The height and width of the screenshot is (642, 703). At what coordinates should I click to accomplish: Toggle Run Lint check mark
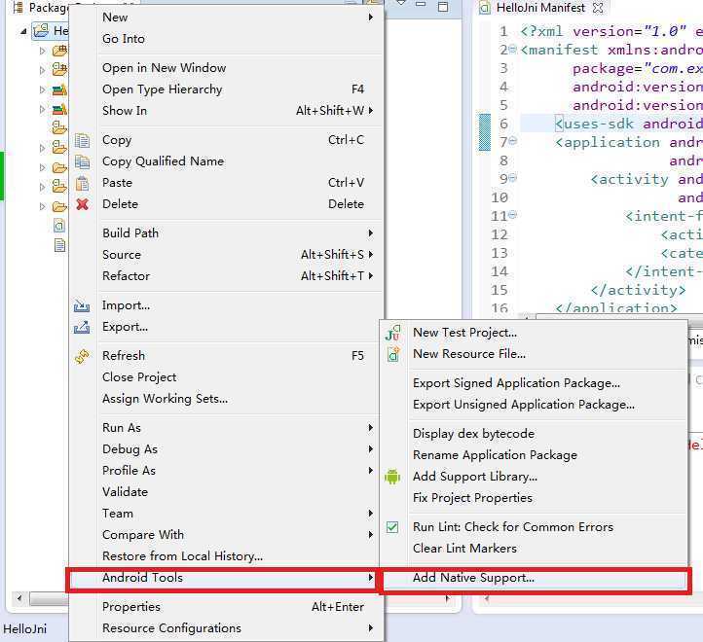tap(392, 527)
